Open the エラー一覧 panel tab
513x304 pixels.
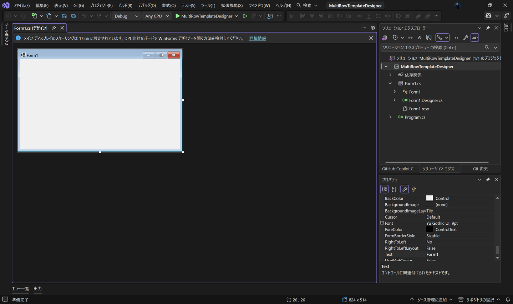tap(20, 289)
